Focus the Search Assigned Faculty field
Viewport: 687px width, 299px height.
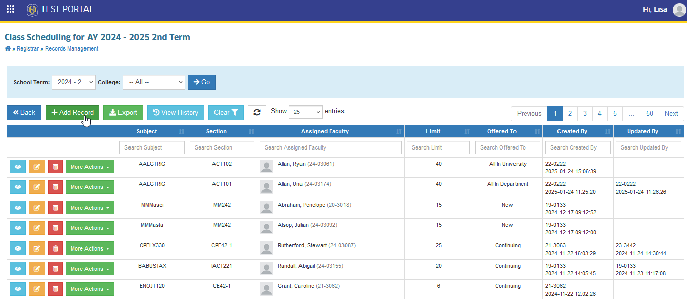point(331,147)
